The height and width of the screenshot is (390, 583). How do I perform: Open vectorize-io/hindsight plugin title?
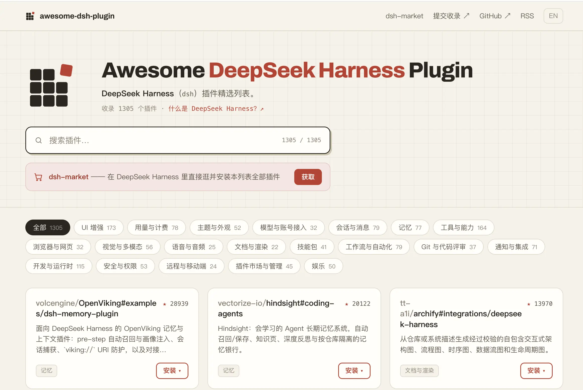[x=276, y=309]
